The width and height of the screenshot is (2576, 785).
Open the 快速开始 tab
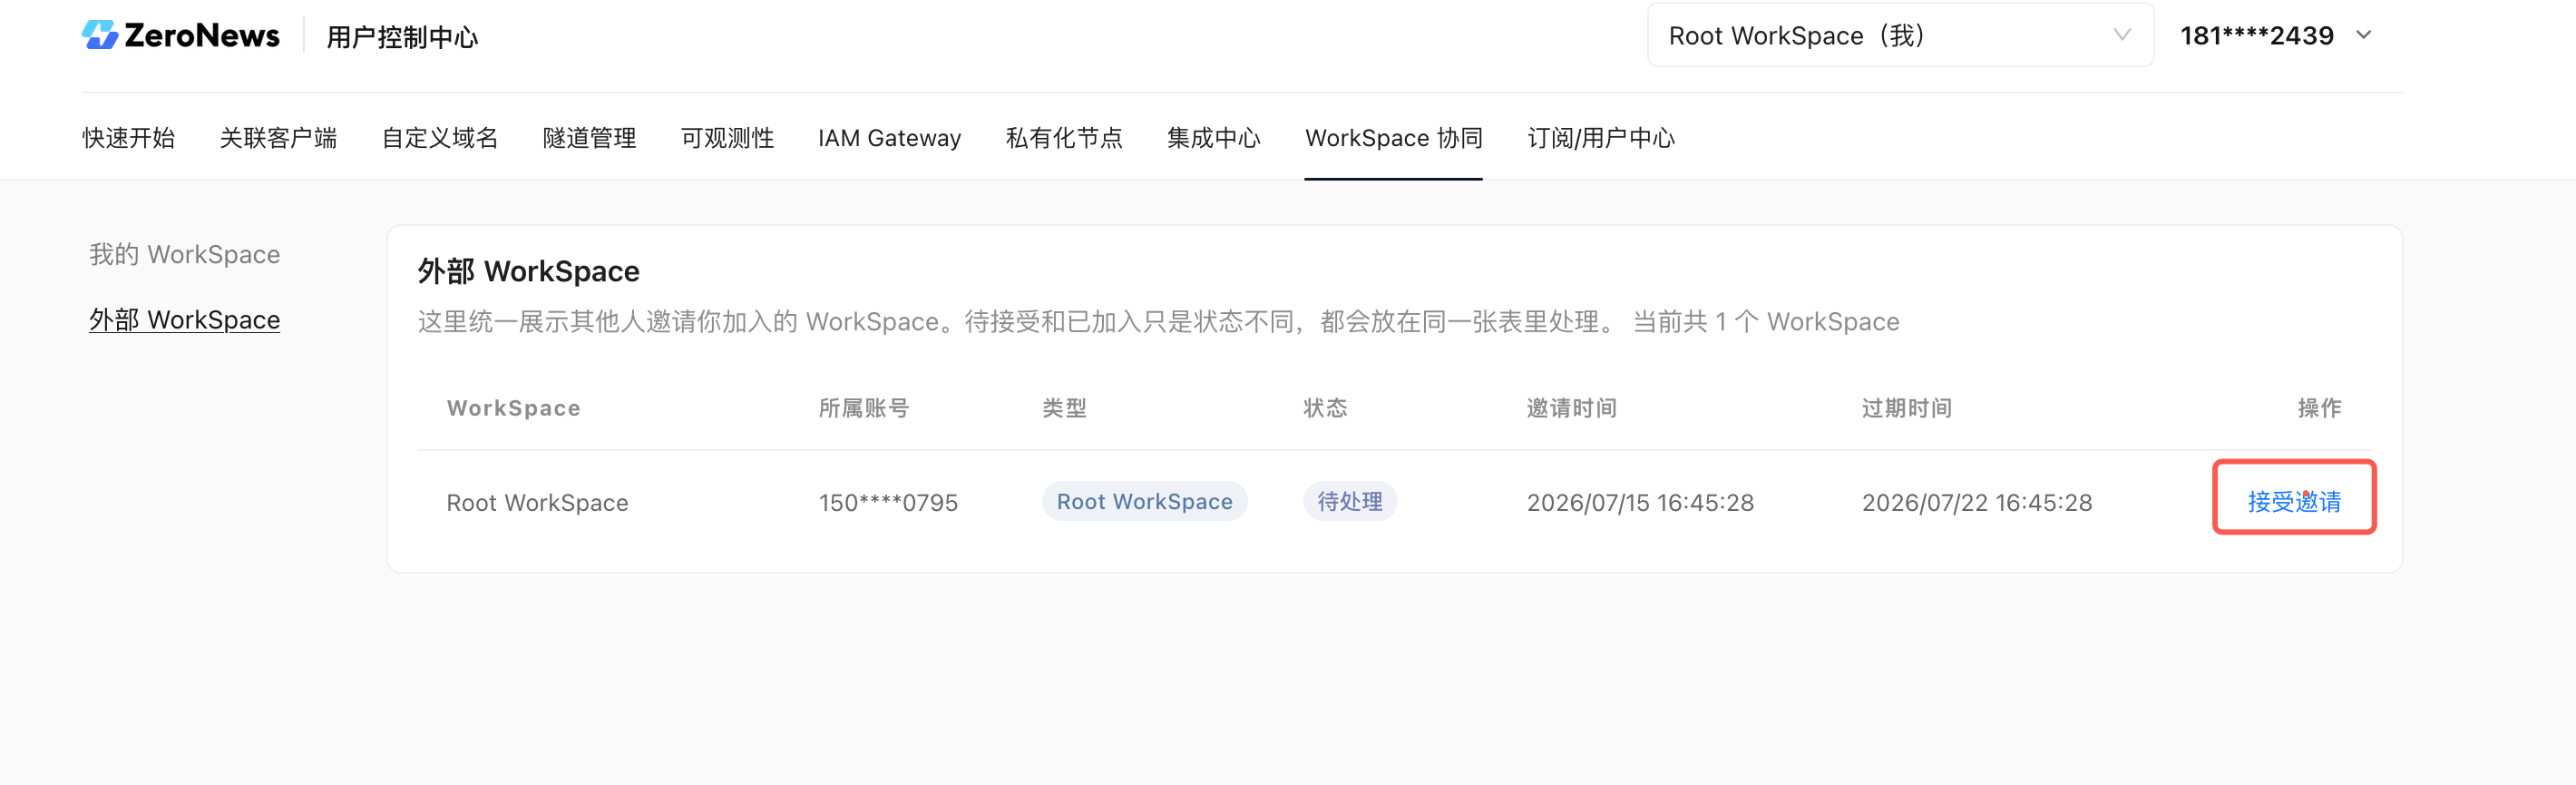pyautogui.click(x=129, y=138)
